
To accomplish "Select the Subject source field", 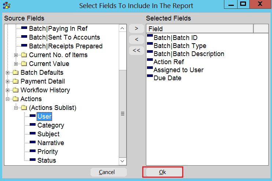I will pos(48,134).
